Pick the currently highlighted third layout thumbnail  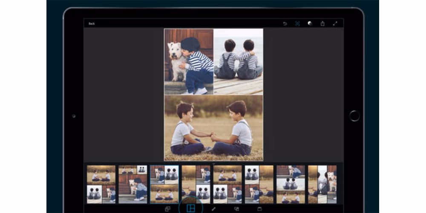pyautogui.click(x=164, y=184)
